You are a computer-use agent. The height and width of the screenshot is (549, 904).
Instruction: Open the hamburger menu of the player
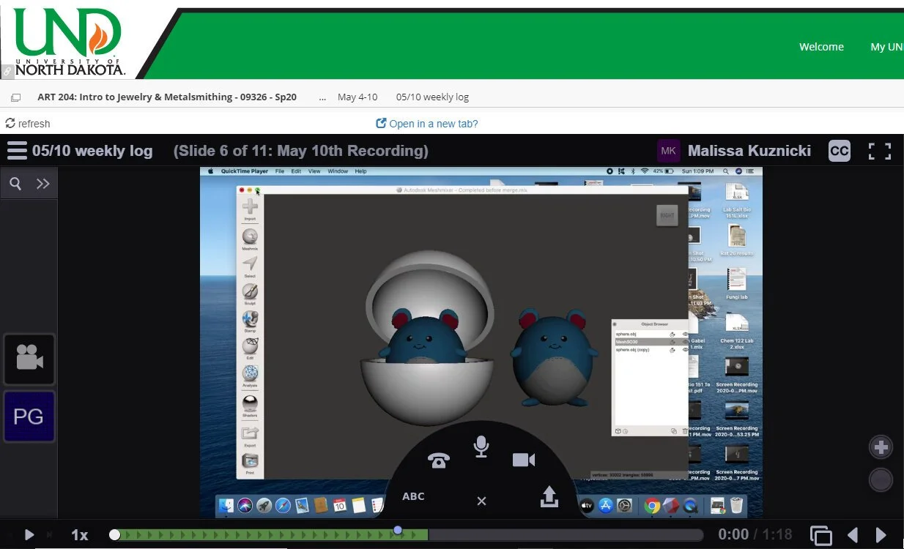tap(16, 151)
